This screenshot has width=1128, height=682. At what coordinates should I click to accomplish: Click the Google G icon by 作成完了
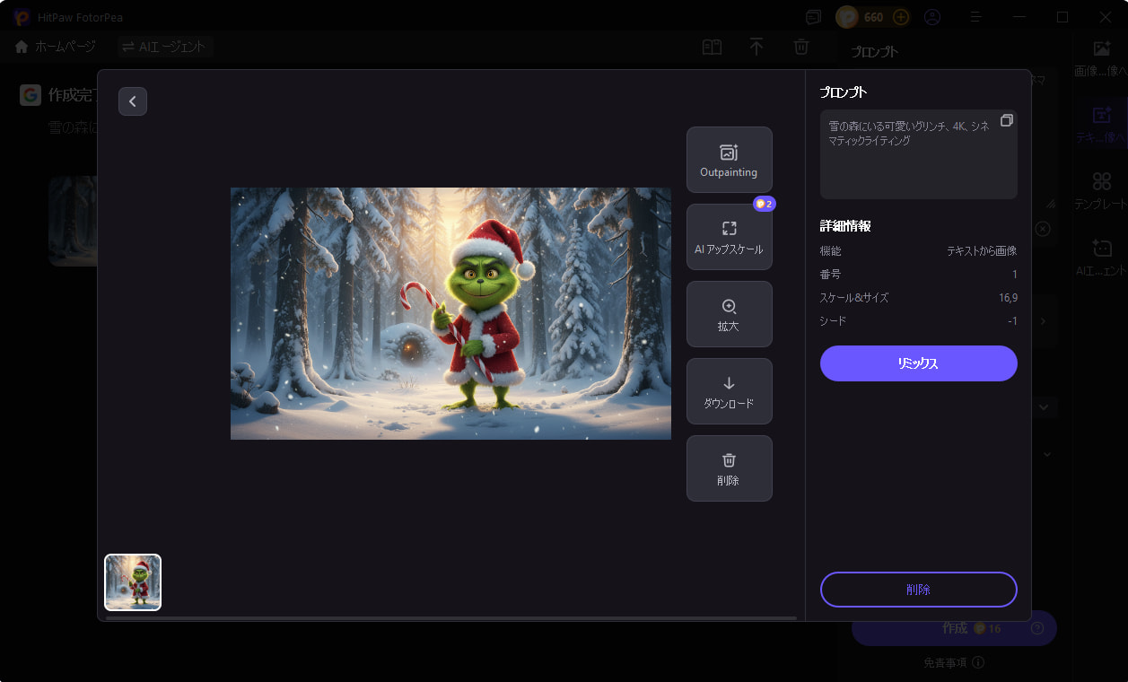click(31, 95)
